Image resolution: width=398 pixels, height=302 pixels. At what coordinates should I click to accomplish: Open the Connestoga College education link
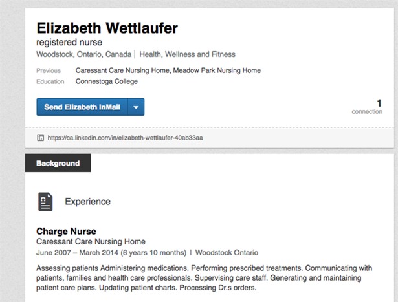pyautogui.click(x=107, y=81)
